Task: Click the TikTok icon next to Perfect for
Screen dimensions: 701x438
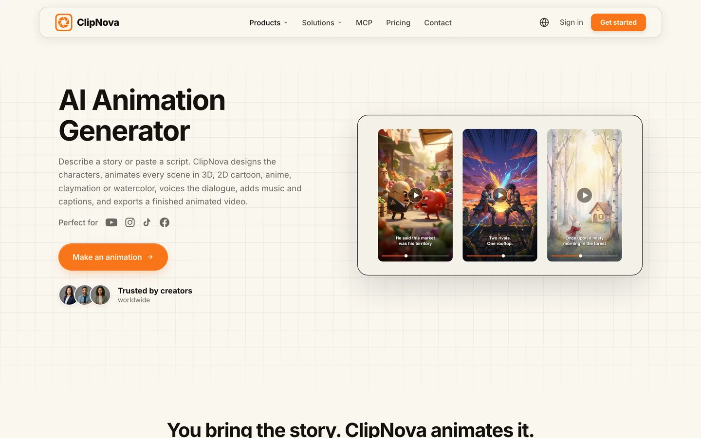Action: 147,222
